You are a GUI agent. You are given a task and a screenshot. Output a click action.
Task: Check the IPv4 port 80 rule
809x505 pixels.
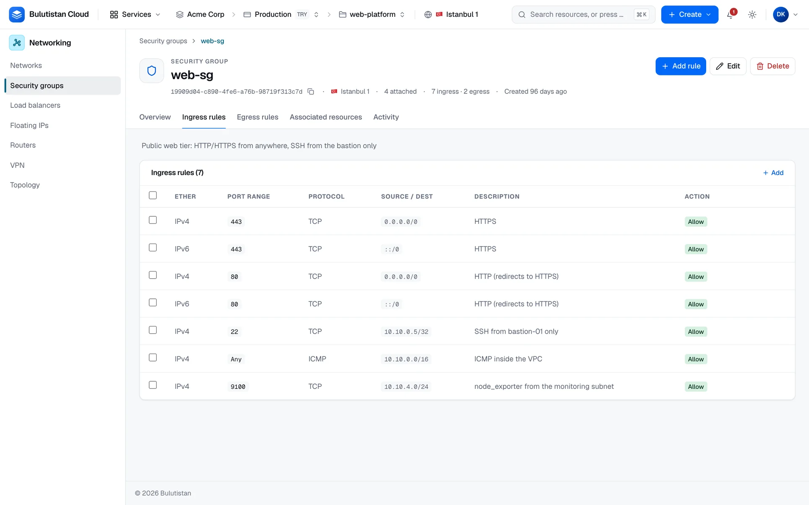(153, 275)
